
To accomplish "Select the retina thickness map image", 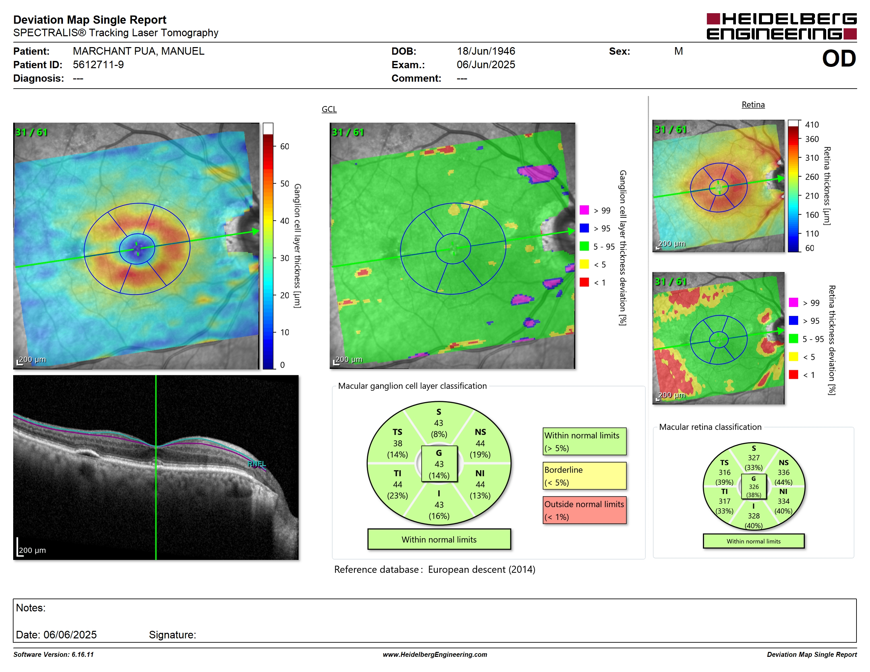I will 718,186.
